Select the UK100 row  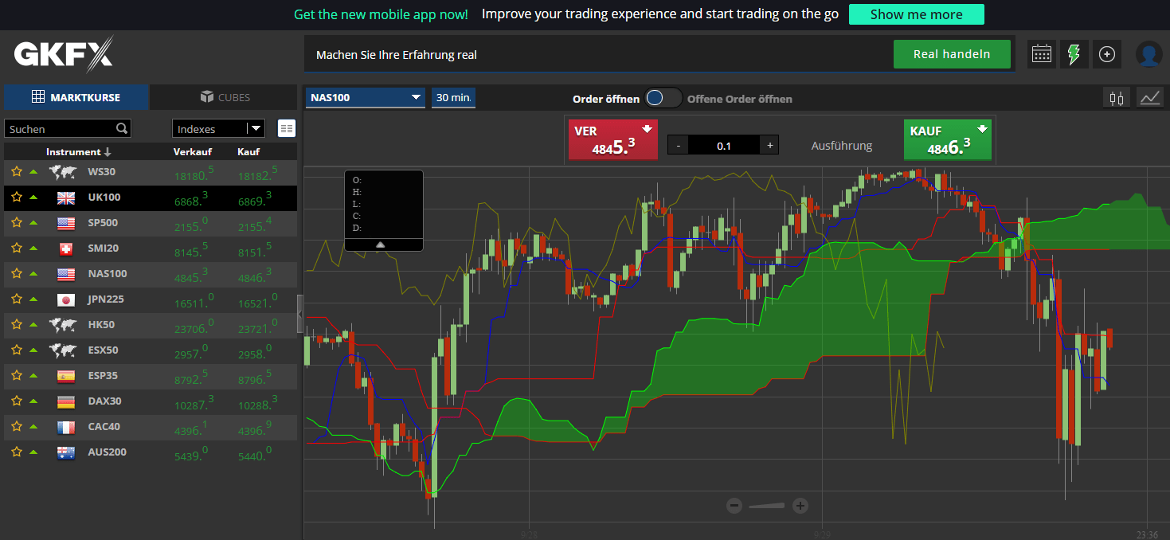pos(151,198)
